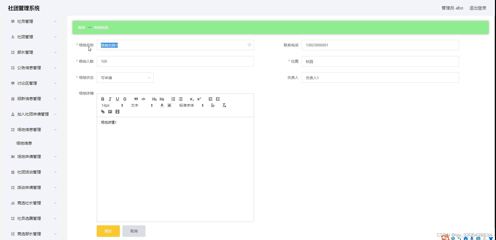Open text background color picker
Viewport: 496px width, 240px height.
tap(169, 105)
